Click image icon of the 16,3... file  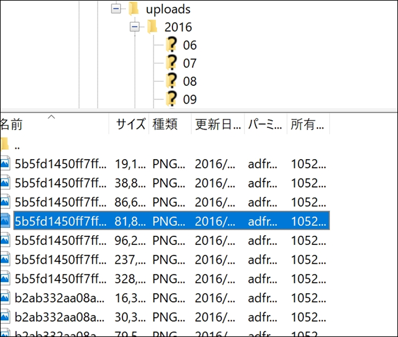coord(5,297)
